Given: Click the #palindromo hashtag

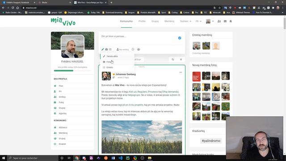Looking at the screenshot, I should click(211, 141).
